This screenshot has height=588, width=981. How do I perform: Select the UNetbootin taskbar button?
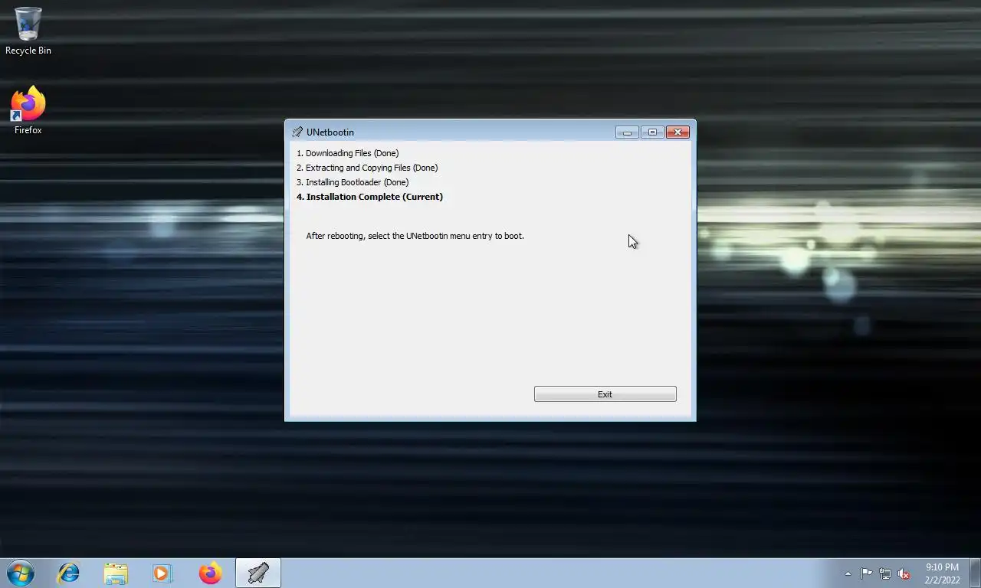coord(258,573)
